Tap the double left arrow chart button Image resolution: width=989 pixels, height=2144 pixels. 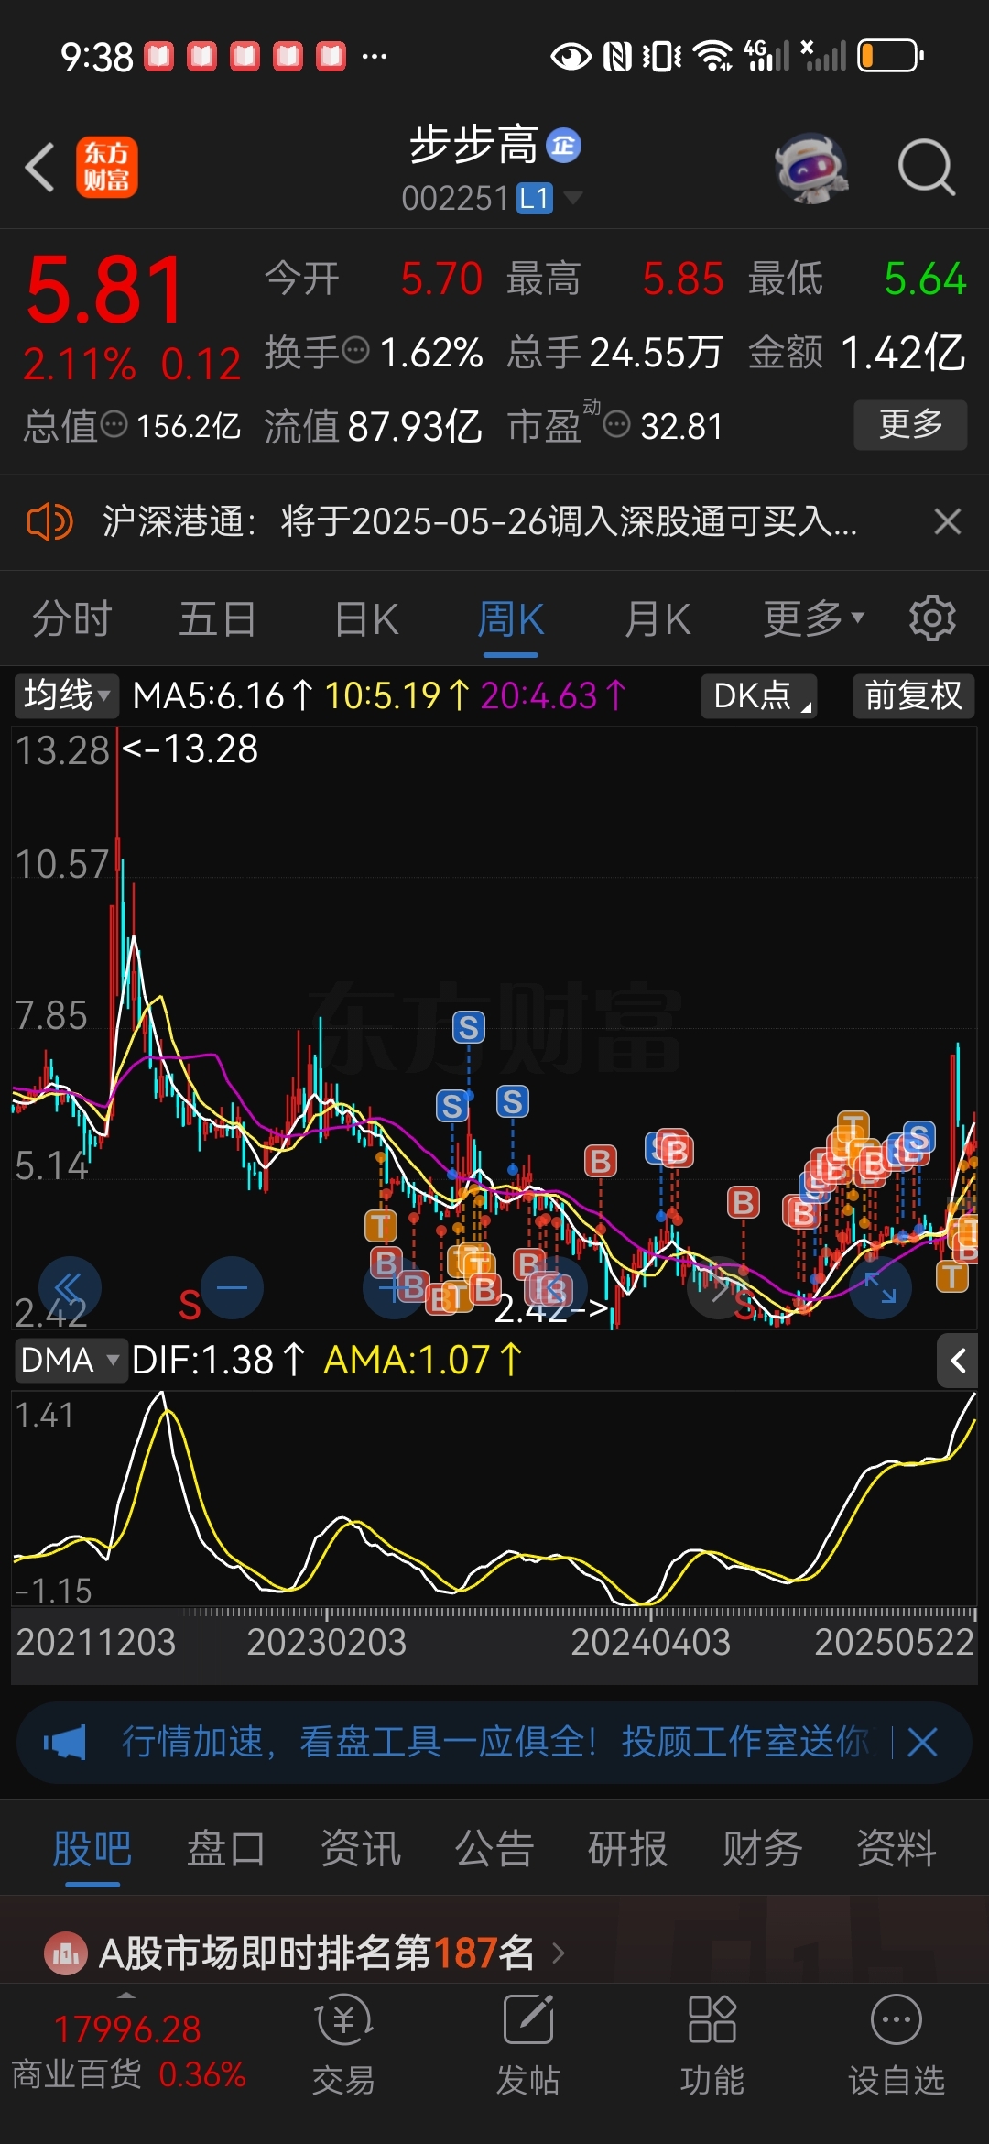click(70, 1287)
